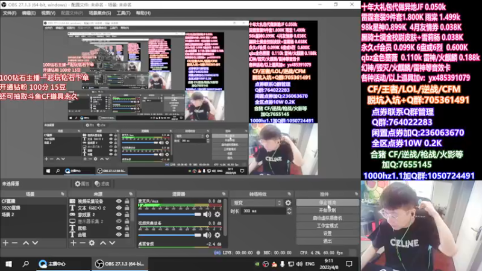Decrease transition duration with down stepper
482x271 pixels.
pos(289,213)
